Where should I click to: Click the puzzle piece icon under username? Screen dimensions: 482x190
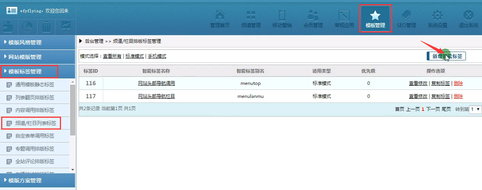[8, 27]
